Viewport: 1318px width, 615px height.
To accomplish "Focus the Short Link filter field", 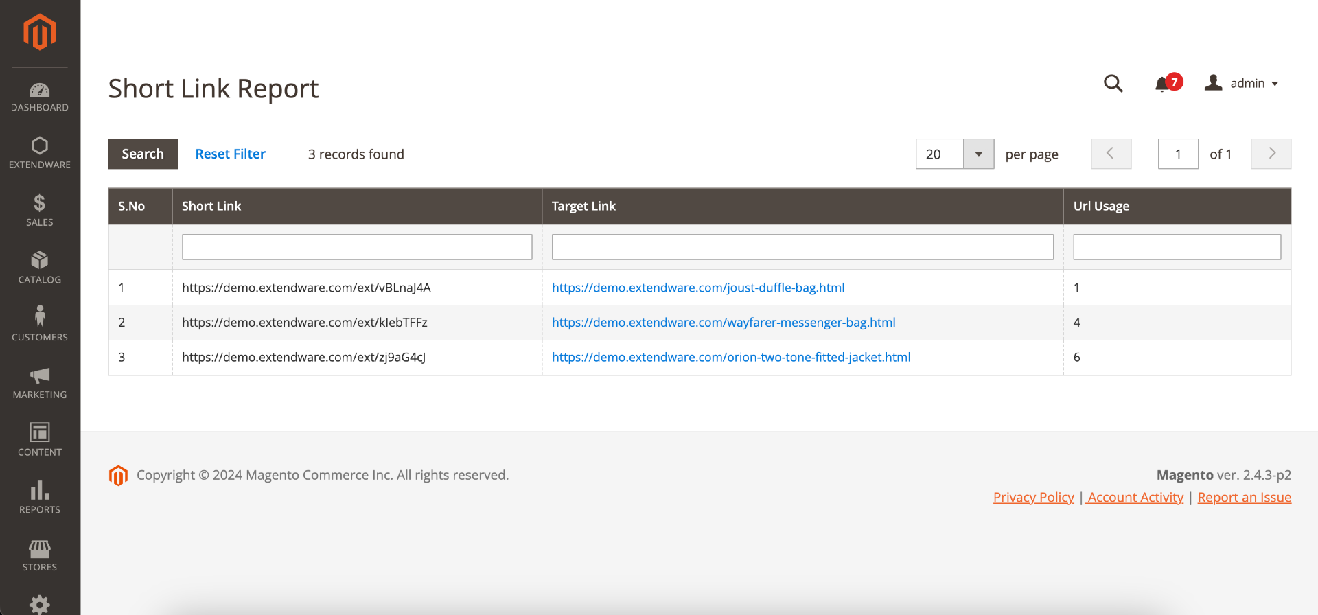I will (357, 247).
